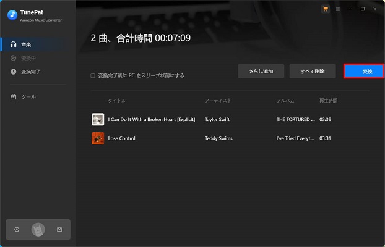Click the アルバム column header

click(x=285, y=101)
